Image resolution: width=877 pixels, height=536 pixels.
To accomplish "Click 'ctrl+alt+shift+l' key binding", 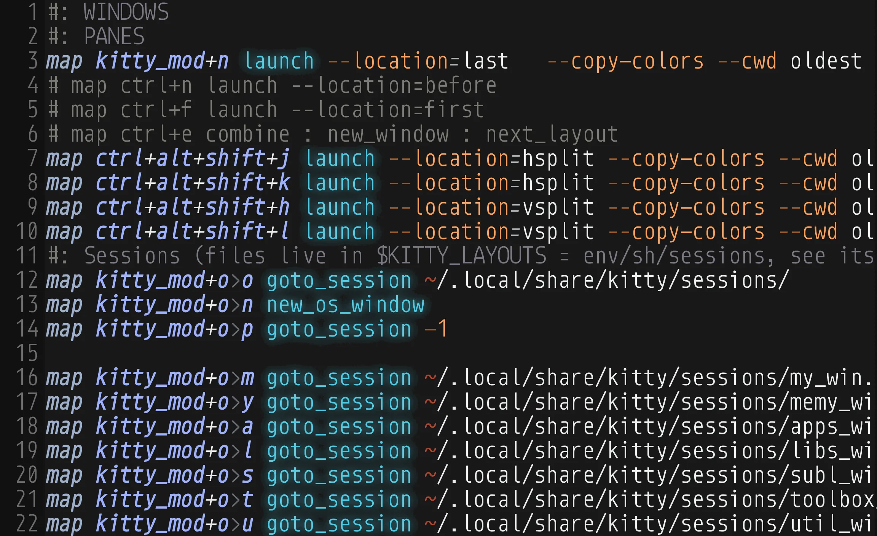I will (x=193, y=231).
